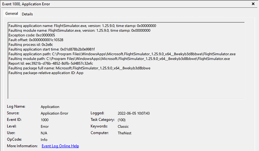Click the Logged date and time value

tap(134, 113)
